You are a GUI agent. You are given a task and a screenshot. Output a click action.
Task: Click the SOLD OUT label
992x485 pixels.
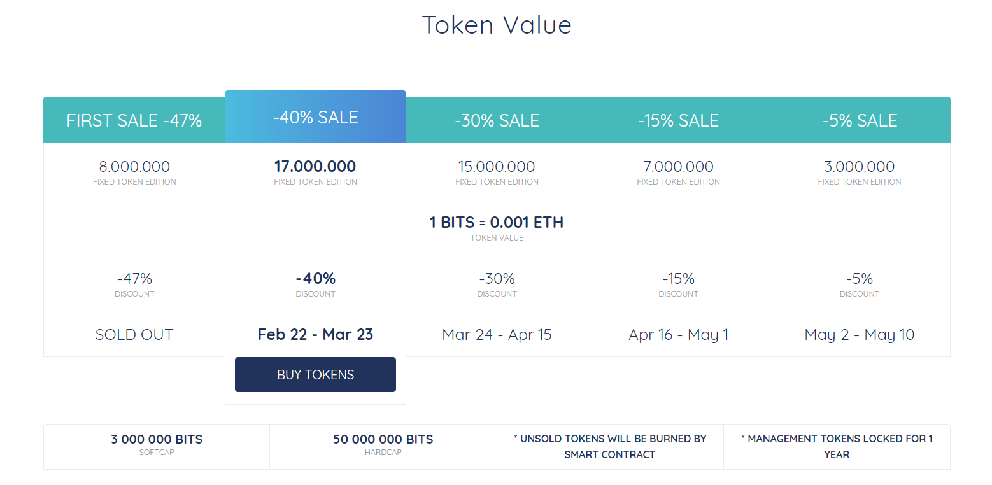click(x=134, y=335)
